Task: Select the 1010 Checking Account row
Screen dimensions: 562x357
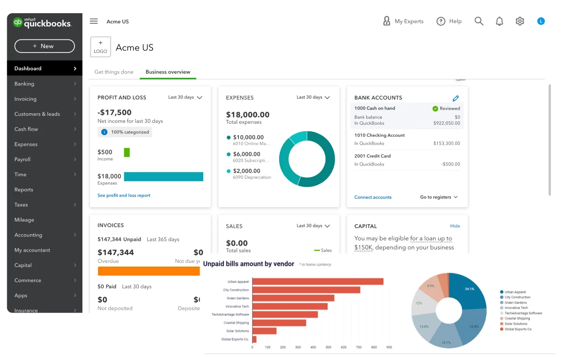Action: [x=407, y=139]
